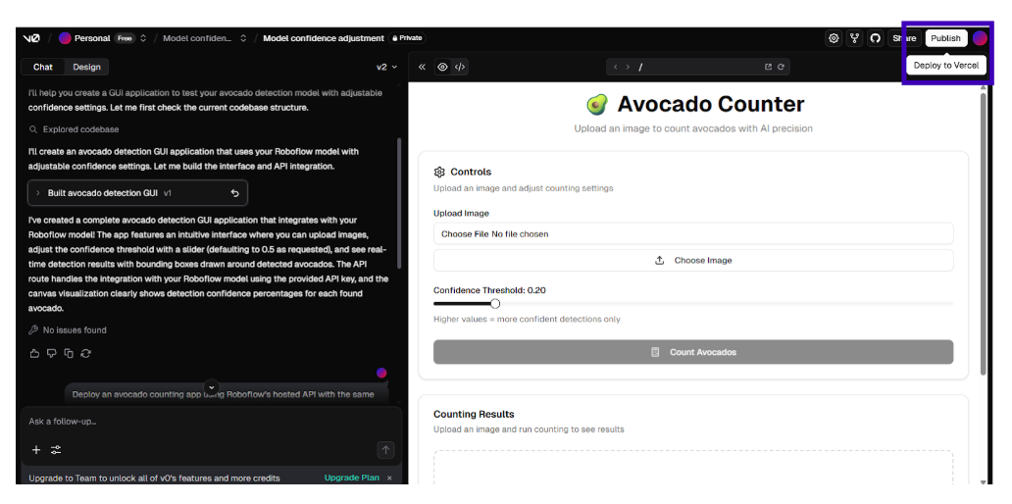Screen dimensions: 1012x504
Task: Click the Choose Image button
Action: coord(693,260)
